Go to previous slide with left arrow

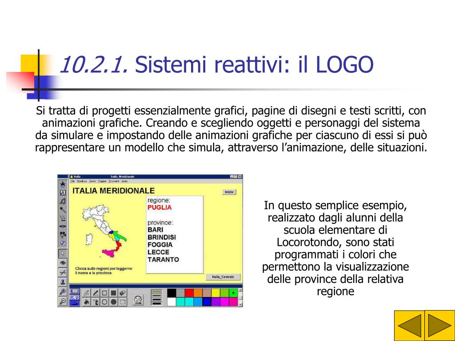(409, 325)
